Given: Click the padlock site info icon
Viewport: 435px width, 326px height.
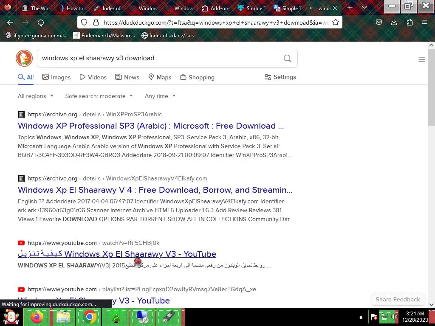Looking at the screenshot, I should pyautogui.click(x=96, y=22).
